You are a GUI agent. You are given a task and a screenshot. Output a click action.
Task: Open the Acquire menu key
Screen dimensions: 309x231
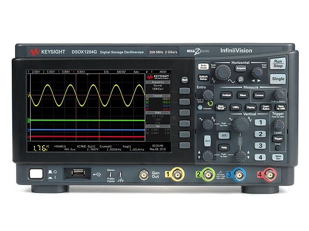click(x=241, y=68)
